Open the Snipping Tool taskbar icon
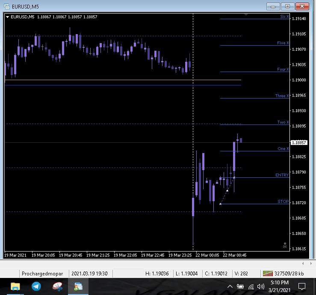316x295 pixels. pos(57,286)
